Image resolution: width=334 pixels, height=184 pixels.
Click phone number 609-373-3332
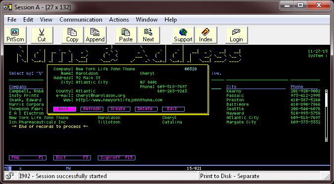pos(305,123)
